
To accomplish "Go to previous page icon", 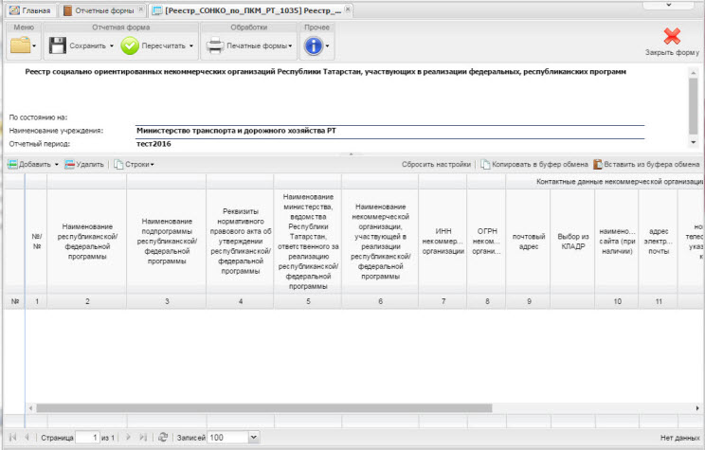I will click(x=27, y=437).
